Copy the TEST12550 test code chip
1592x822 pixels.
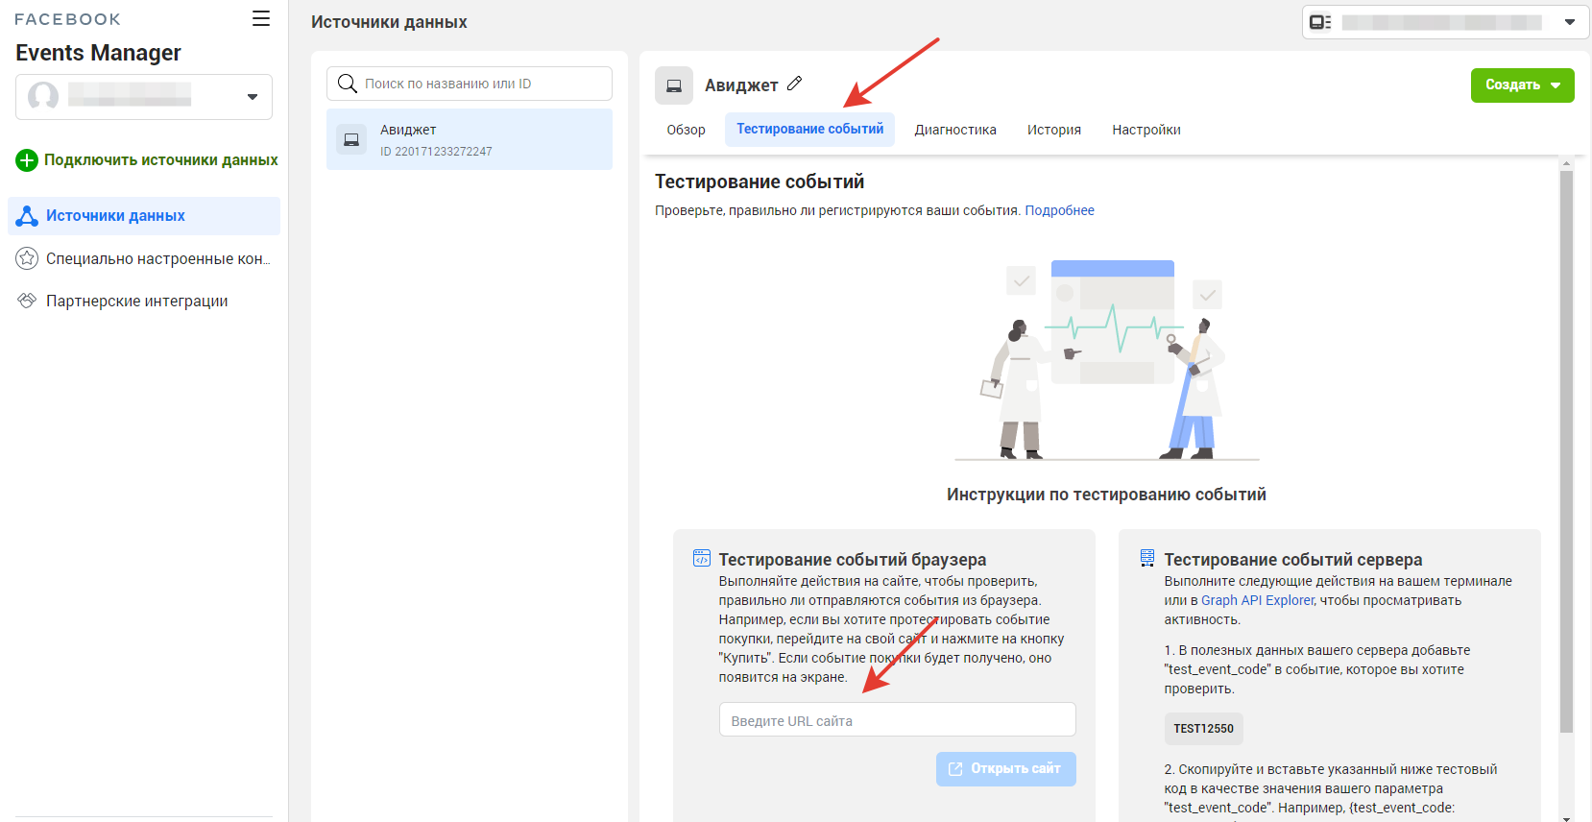[x=1204, y=729]
